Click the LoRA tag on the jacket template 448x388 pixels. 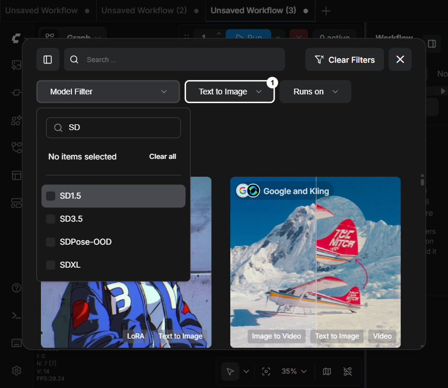point(136,336)
